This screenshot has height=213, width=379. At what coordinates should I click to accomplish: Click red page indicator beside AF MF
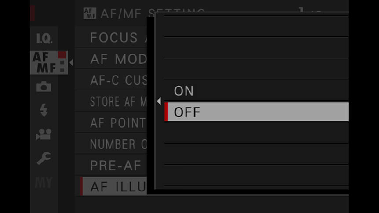pos(62,55)
